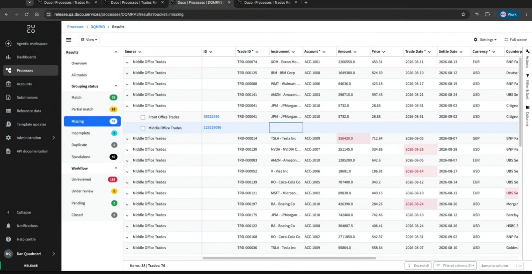Open the browser extensions icon
Image resolution: width=532 pixels, height=274 pixels.
pyautogui.click(x=487, y=14)
